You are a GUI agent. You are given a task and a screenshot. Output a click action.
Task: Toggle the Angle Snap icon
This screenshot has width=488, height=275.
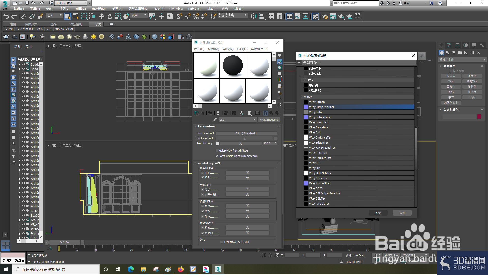click(x=187, y=17)
